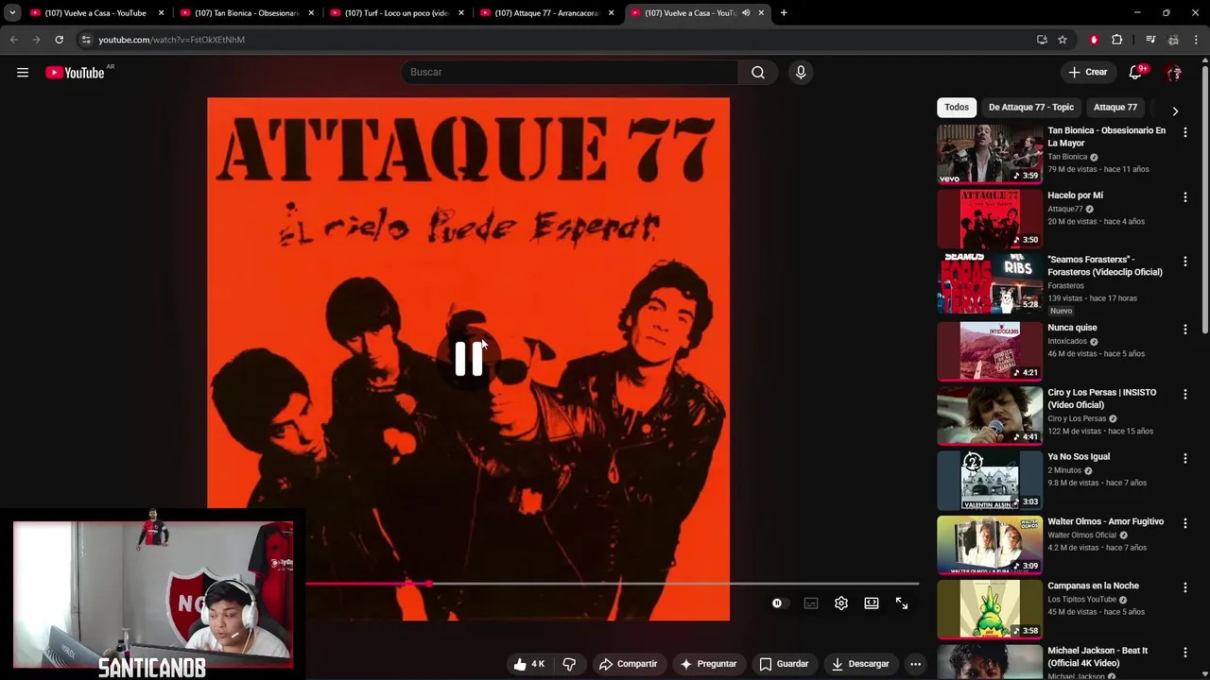
Task: Toggle the subtitles button in the player
Action: click(811, 603)
